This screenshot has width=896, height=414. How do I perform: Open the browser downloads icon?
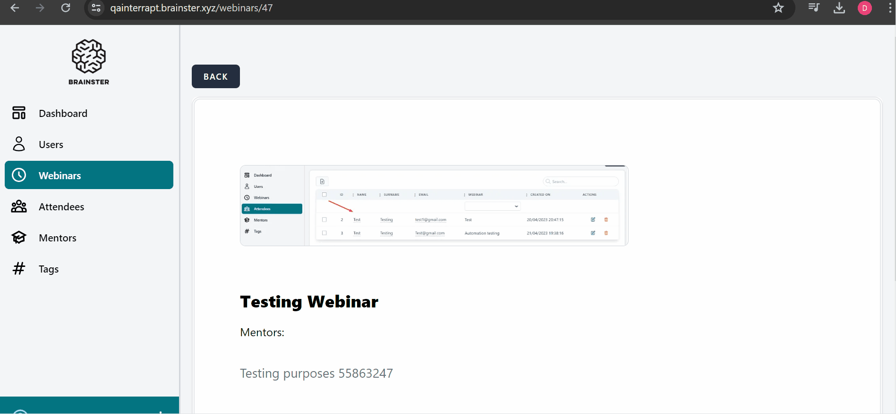point(839,8)
